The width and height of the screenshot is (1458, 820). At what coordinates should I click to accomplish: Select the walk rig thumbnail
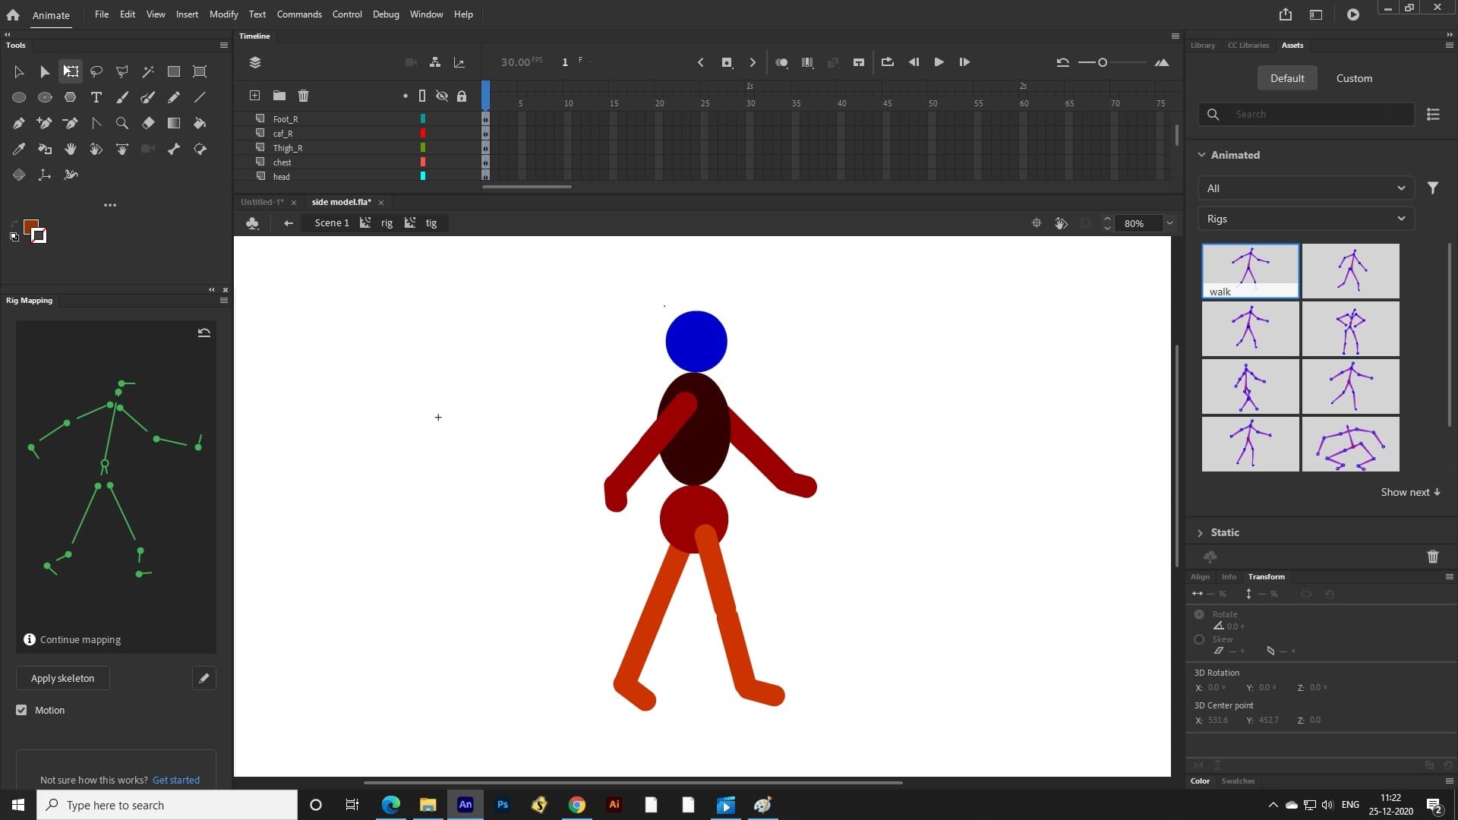pos(1250,271)
